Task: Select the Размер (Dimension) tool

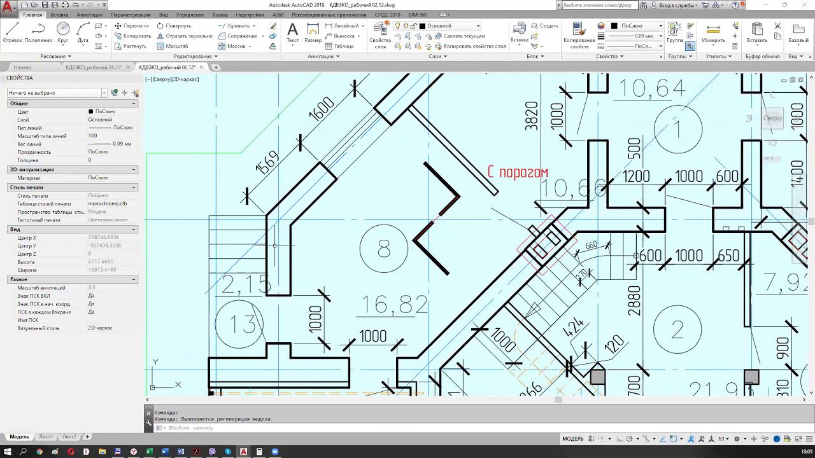Action: tap(313, 32)
